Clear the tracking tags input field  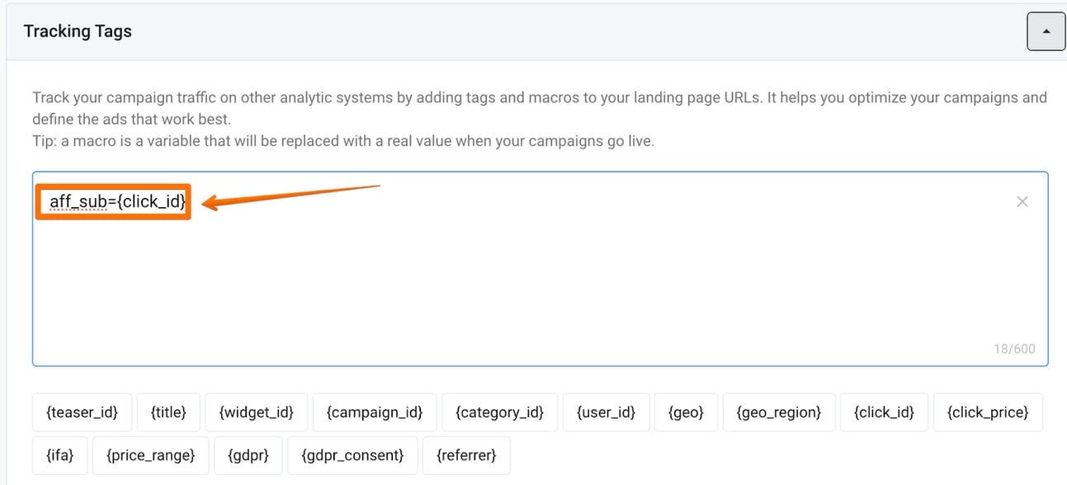click(1022, 201)
